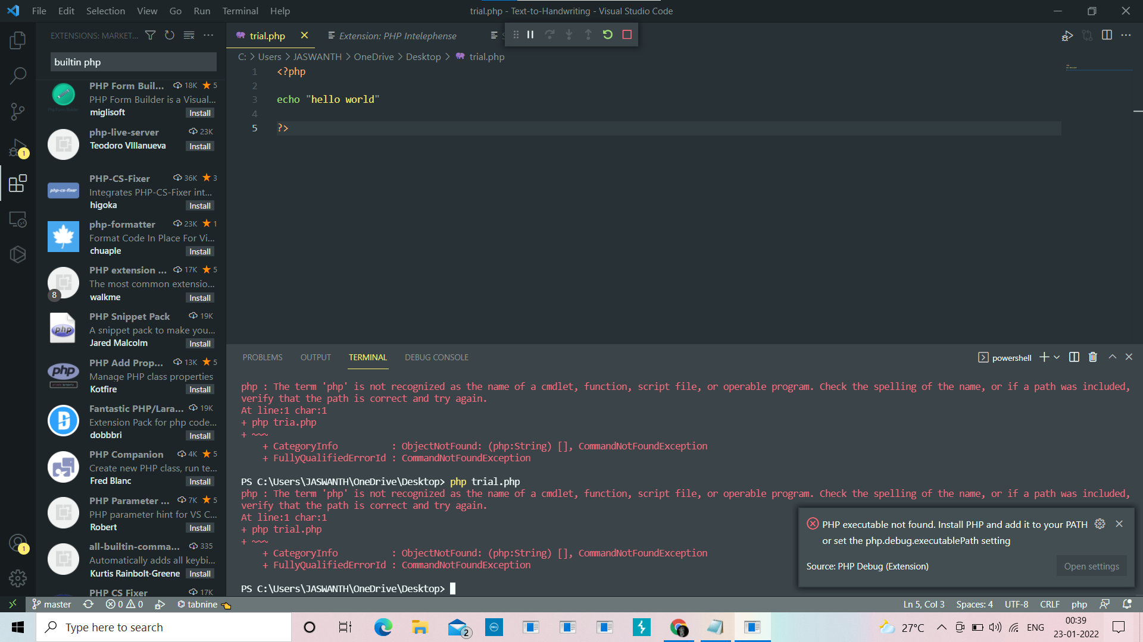Pause the debug session

(x=530, y=34)
